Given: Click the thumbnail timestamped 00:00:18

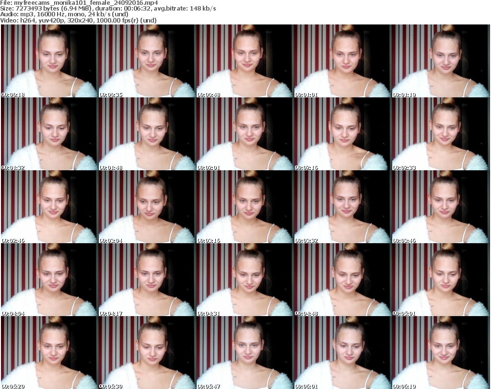Looking at the screenshot, I should pyautogui.click(x=49, y=61).
